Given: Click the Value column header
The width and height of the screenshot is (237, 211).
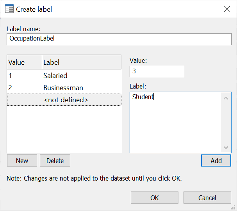Looking at the screenshot, I should coord(24,62).
